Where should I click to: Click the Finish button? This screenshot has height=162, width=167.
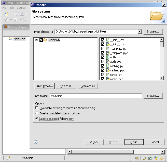point(134,142)
